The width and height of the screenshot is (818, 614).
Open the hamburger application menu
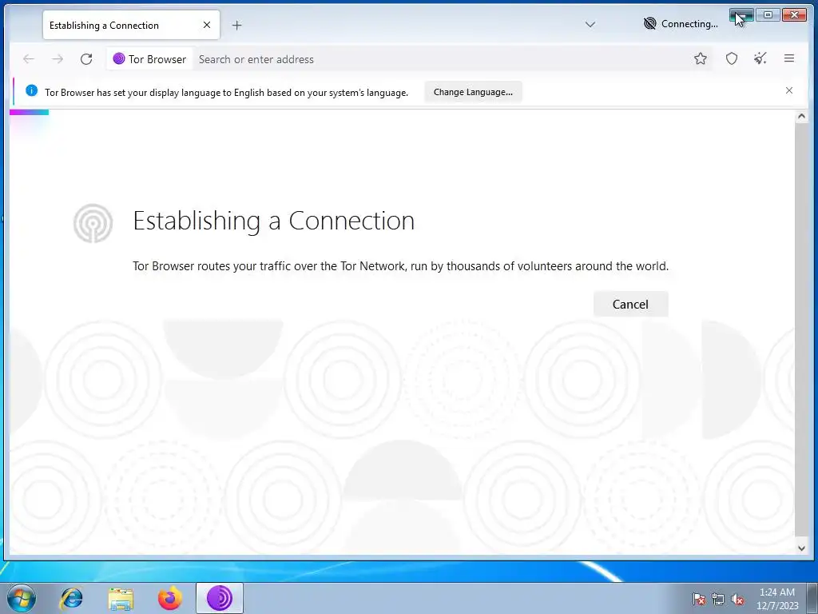(x=788, y=58)
